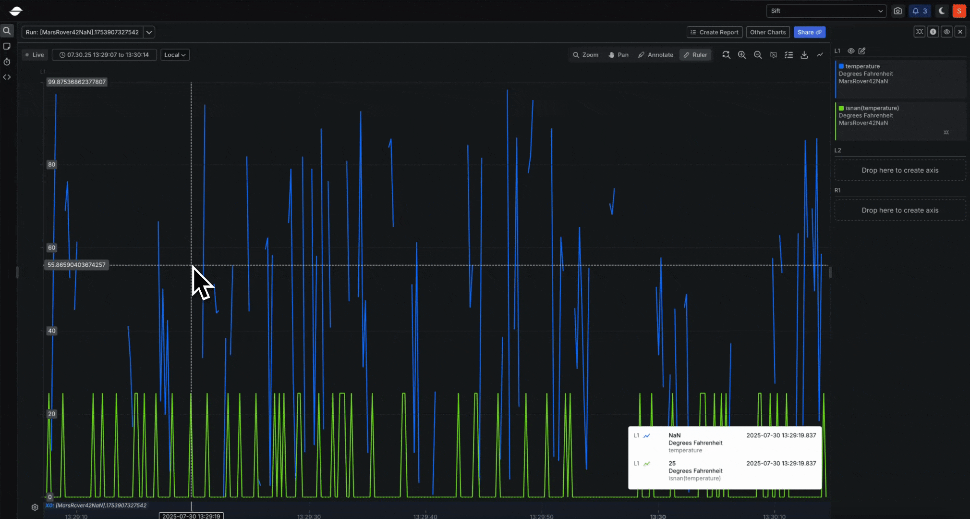Click the blue Share button
Screen dimensions: 970x519
[809, 32]
